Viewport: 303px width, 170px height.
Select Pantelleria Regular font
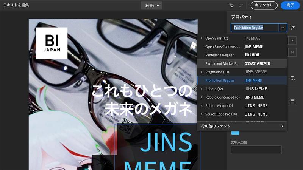tap(242, 55)
